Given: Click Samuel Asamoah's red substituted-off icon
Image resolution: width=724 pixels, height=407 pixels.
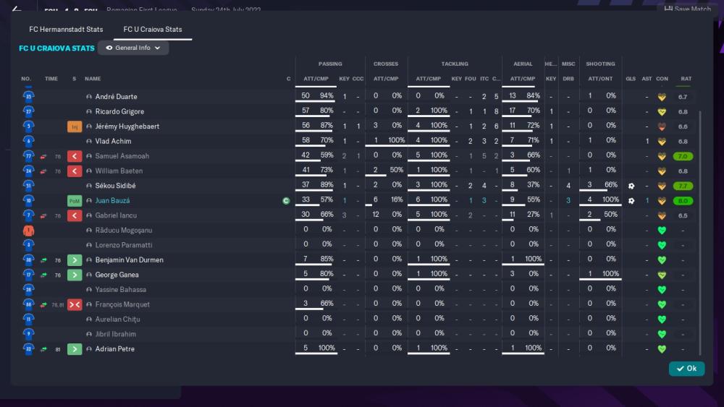Looking at the screenshot, I should pos(74,156).
